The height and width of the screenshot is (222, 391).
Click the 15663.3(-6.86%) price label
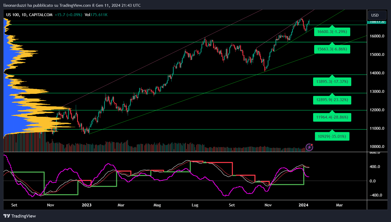point(332,49)
